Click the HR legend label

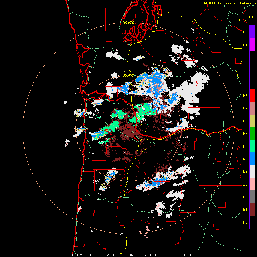245,134
